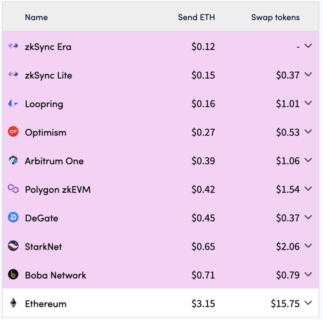Click the Boba Network icon
The height and width of the screenshot is (320, 323).
(x=13, y=274)
